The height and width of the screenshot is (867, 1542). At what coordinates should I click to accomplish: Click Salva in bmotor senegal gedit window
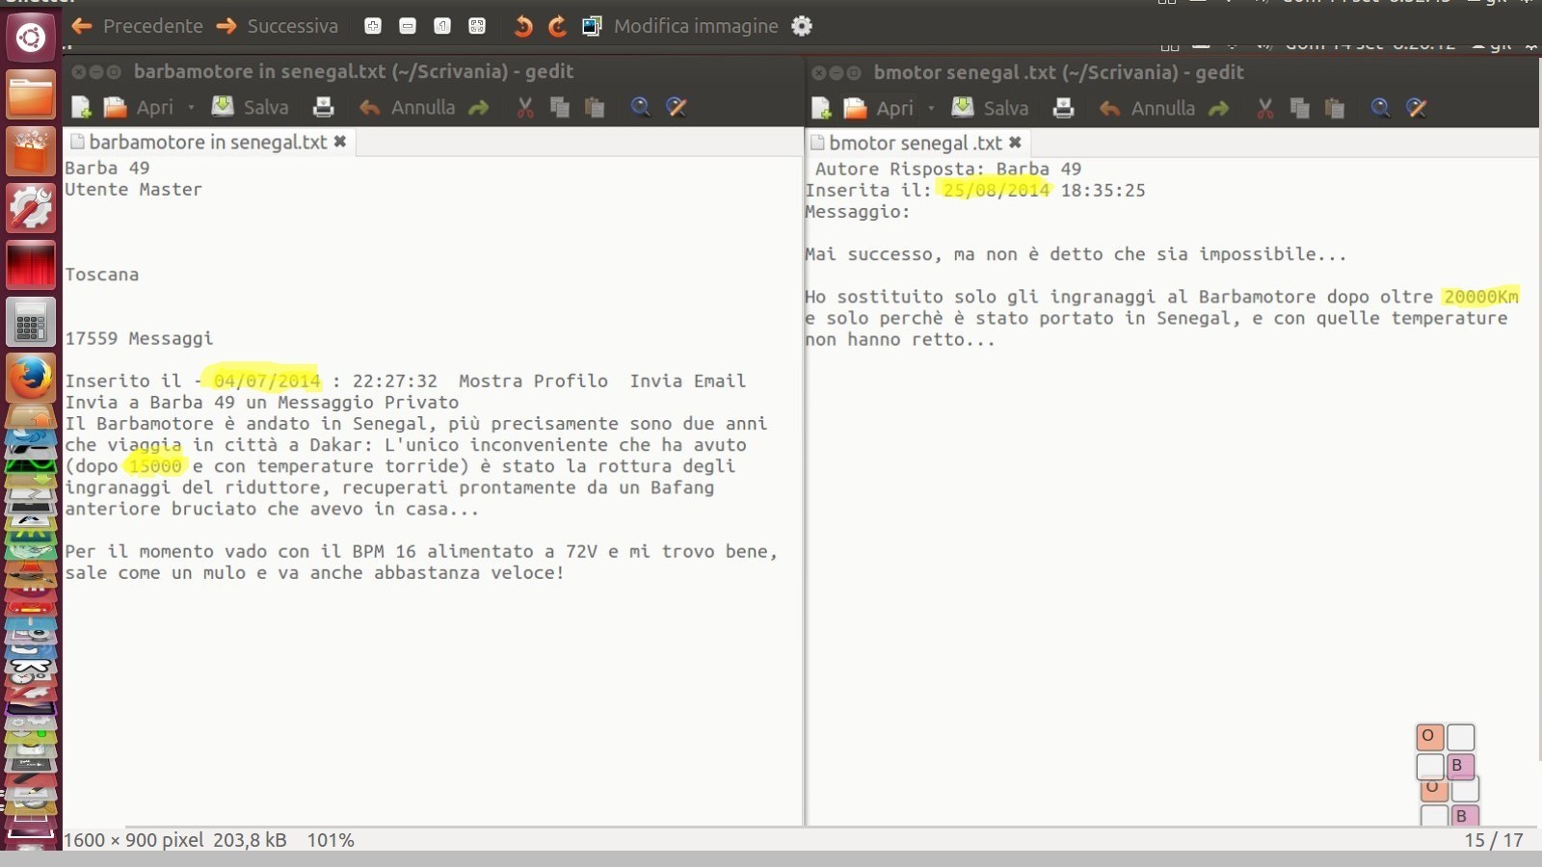[x=991, y=108]
